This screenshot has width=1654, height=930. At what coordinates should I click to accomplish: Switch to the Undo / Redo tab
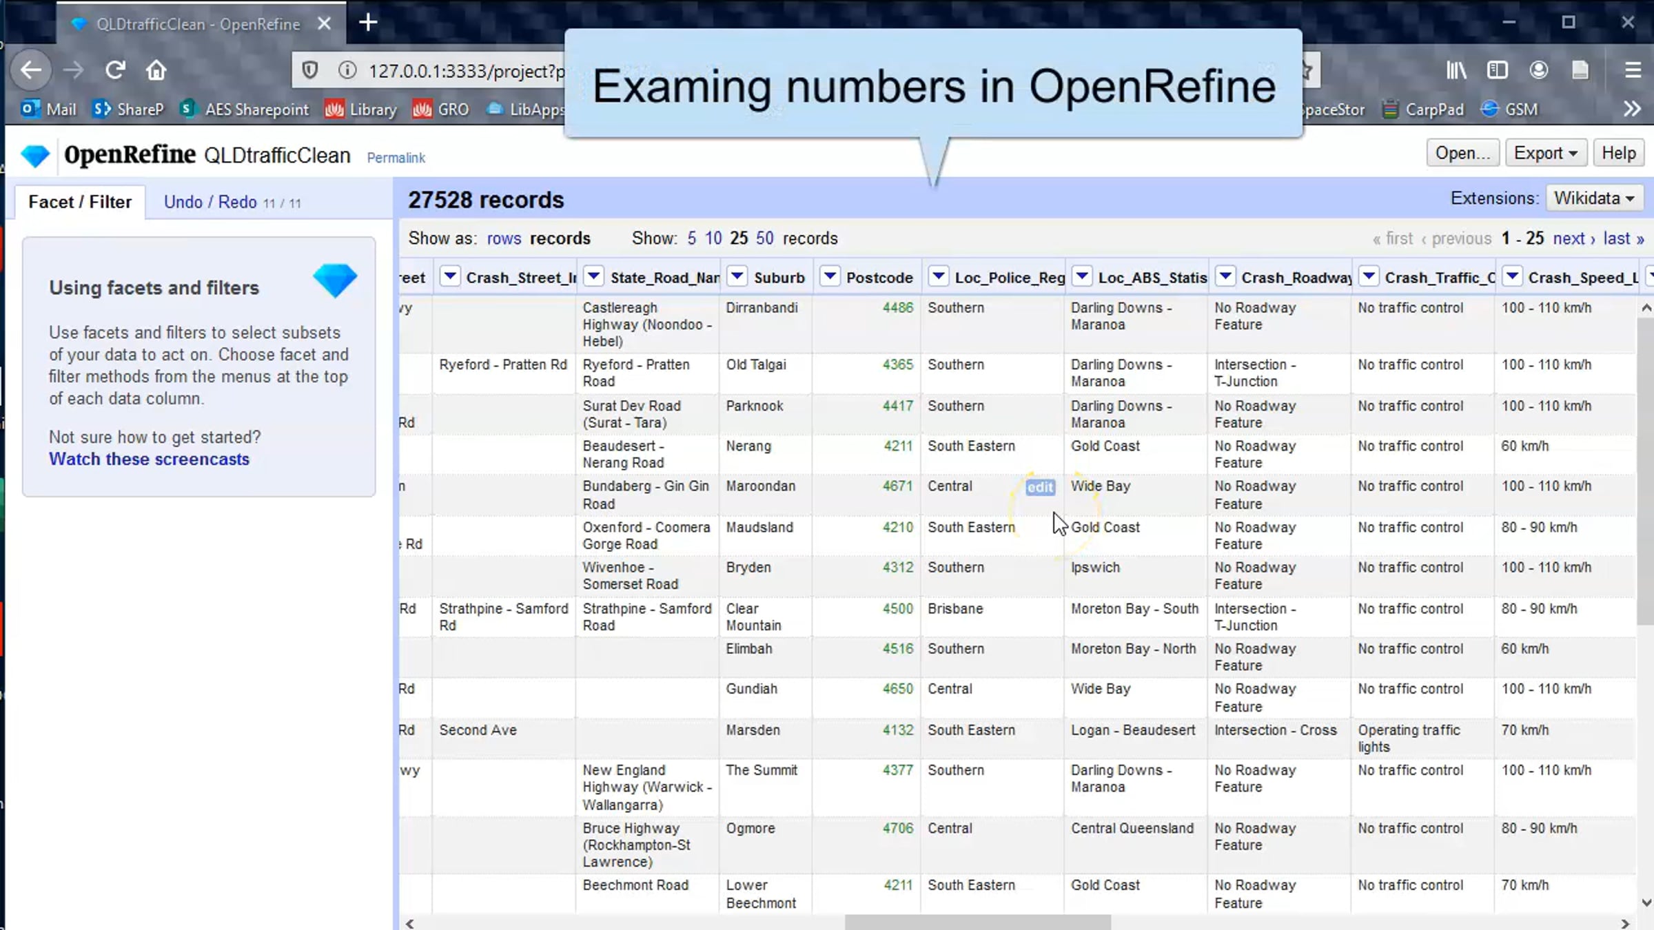point(232,202)
